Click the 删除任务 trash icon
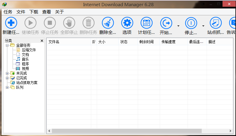Image resolution: width=236 pixels, height=136 pixels. tap(89, 23)
